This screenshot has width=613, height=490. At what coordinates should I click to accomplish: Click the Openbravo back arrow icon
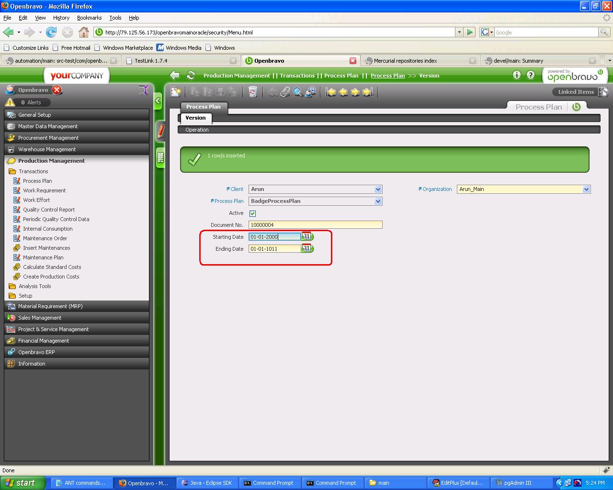point(175,75)
